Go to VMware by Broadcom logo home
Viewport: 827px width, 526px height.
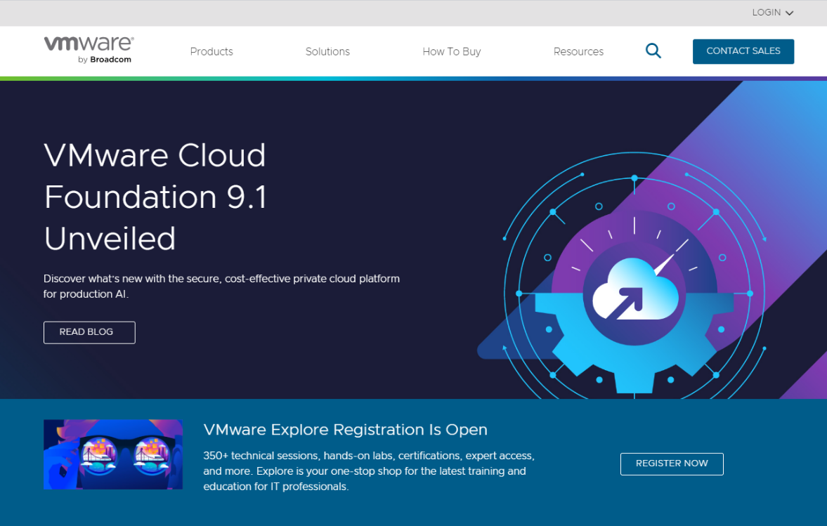[89, 50]
